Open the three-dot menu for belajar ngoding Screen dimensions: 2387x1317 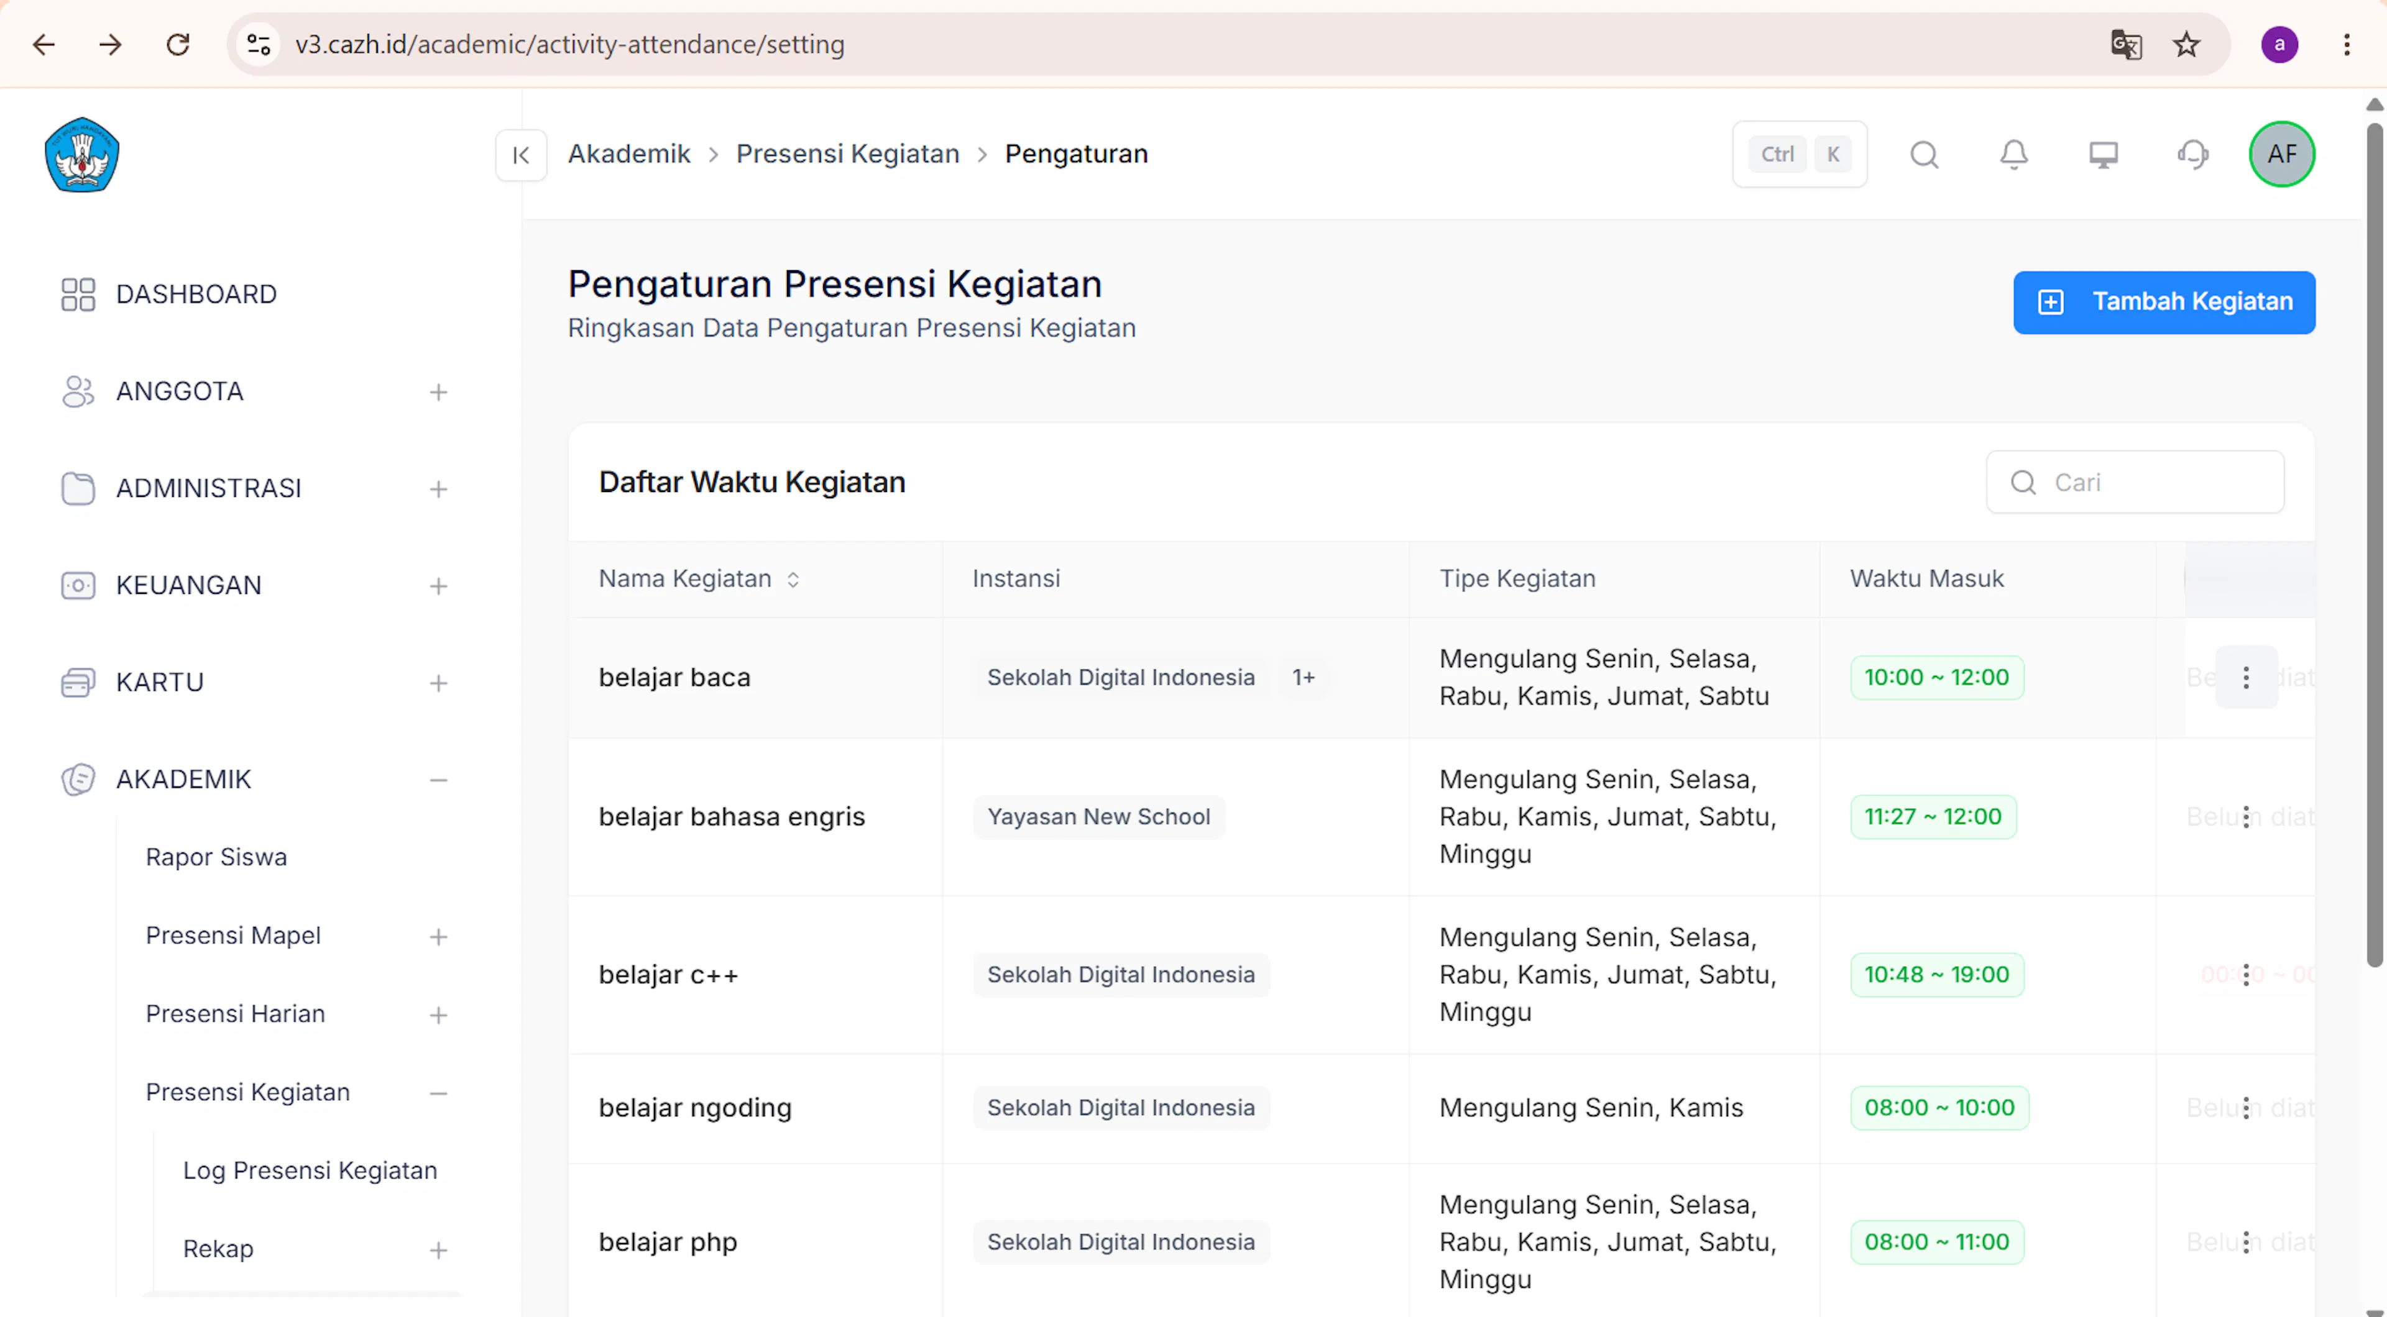click(x=2246, y=1108)
